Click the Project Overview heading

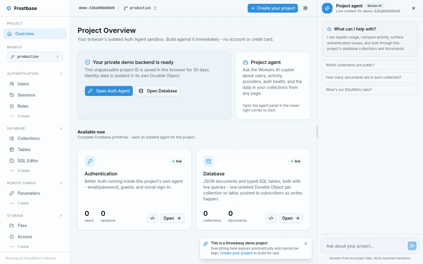point(107,30)
